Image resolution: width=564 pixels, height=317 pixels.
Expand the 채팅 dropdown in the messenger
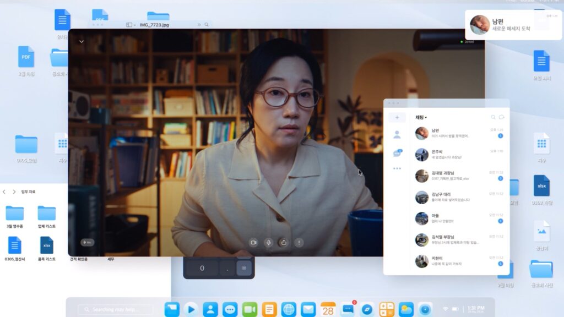tap(421, 117)
